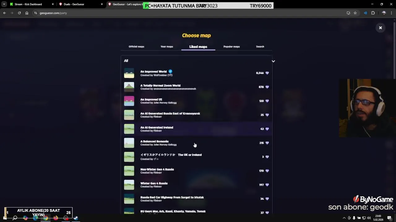
Task: Open the Extensions puzzle menu
Action: pyautogui.click(x=373, y=13)
